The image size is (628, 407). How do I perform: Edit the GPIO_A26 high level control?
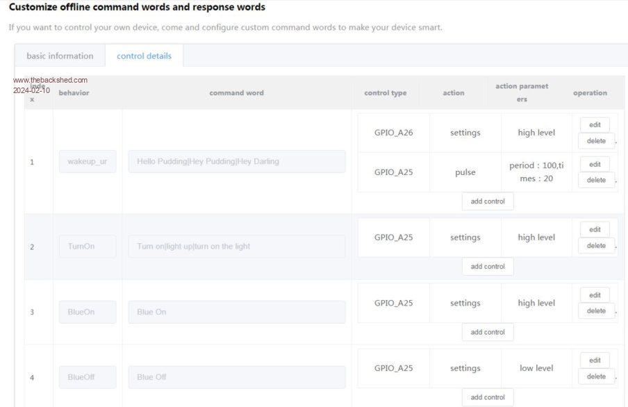click(595, 125)
